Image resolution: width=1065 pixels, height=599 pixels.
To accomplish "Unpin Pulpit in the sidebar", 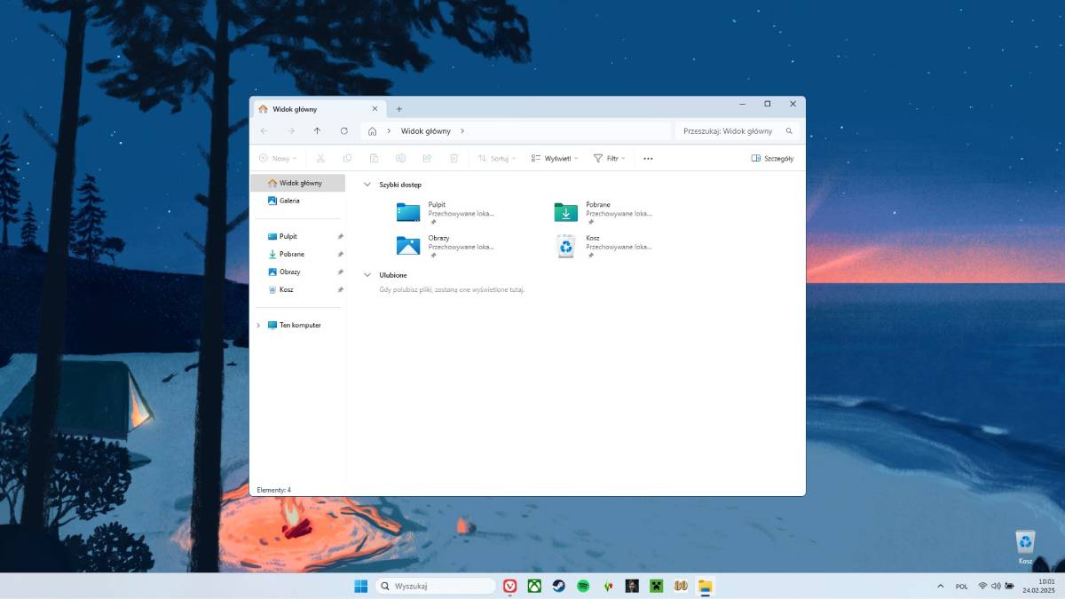I will point(340,237).
